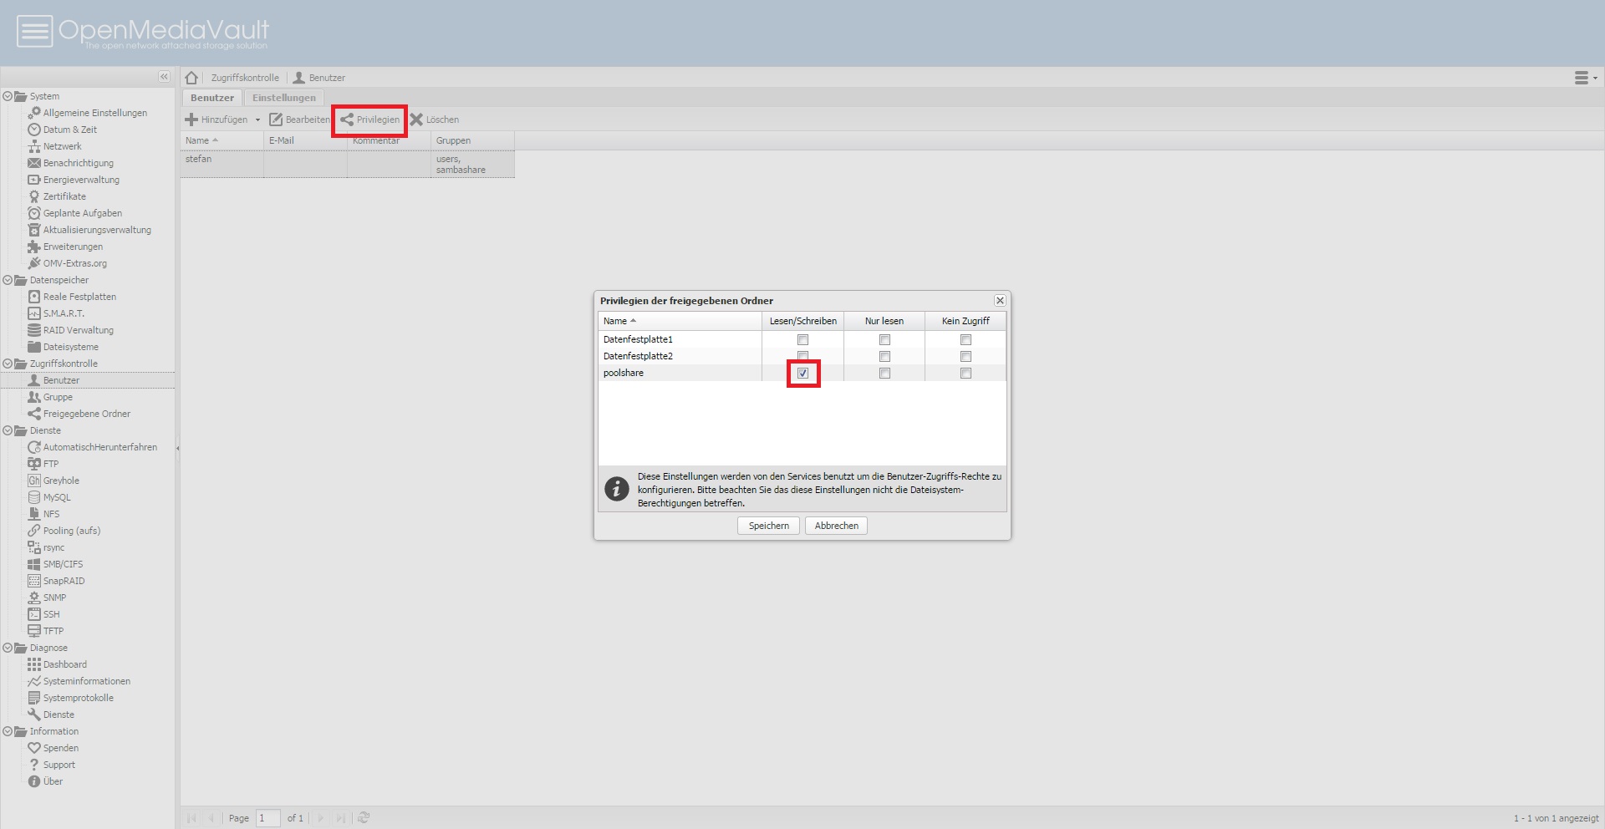This screenshot has width=1605, height=829.
Task: Enable Kein Zugriff for Datenfestplatte2
Action: [966, 357]
